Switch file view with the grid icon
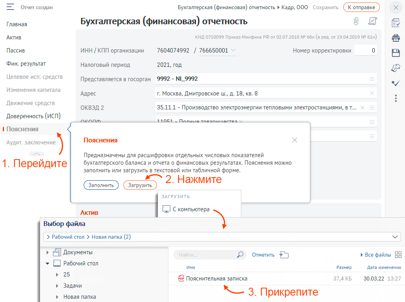405x302 pixels. [x=398, y=255]
